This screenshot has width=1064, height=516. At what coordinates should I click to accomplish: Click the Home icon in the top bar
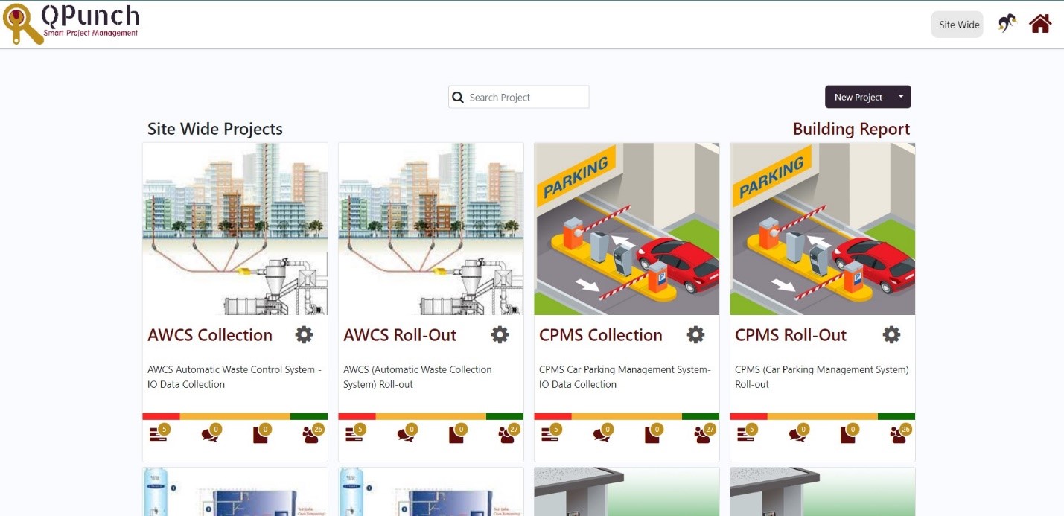pyautogui.click(x=1039, y=23)
